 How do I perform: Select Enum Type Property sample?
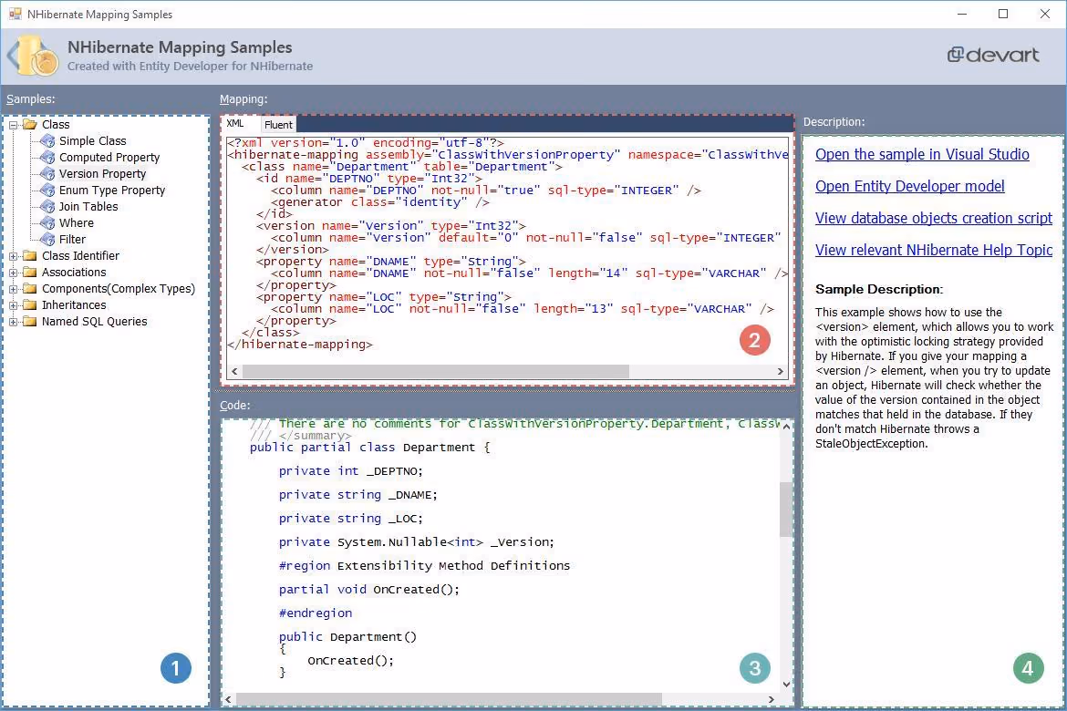(x=111, y=190)
